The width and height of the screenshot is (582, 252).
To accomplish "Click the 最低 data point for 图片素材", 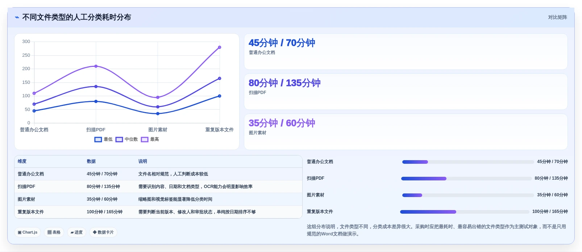I will [x=158, y=114].
